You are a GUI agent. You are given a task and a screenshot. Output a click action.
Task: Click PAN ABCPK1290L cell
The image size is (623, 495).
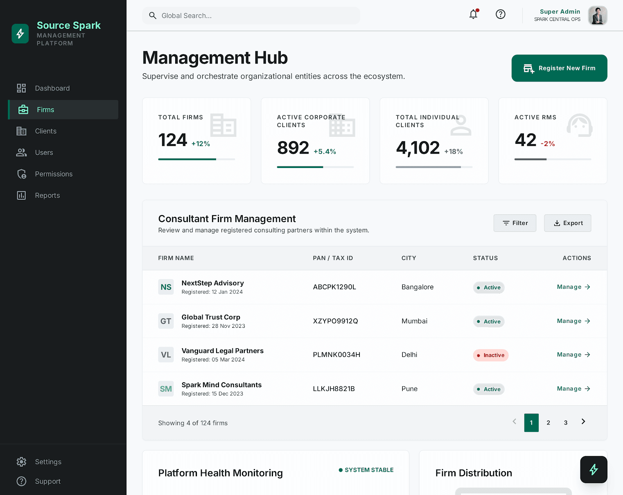coord(334,287)
